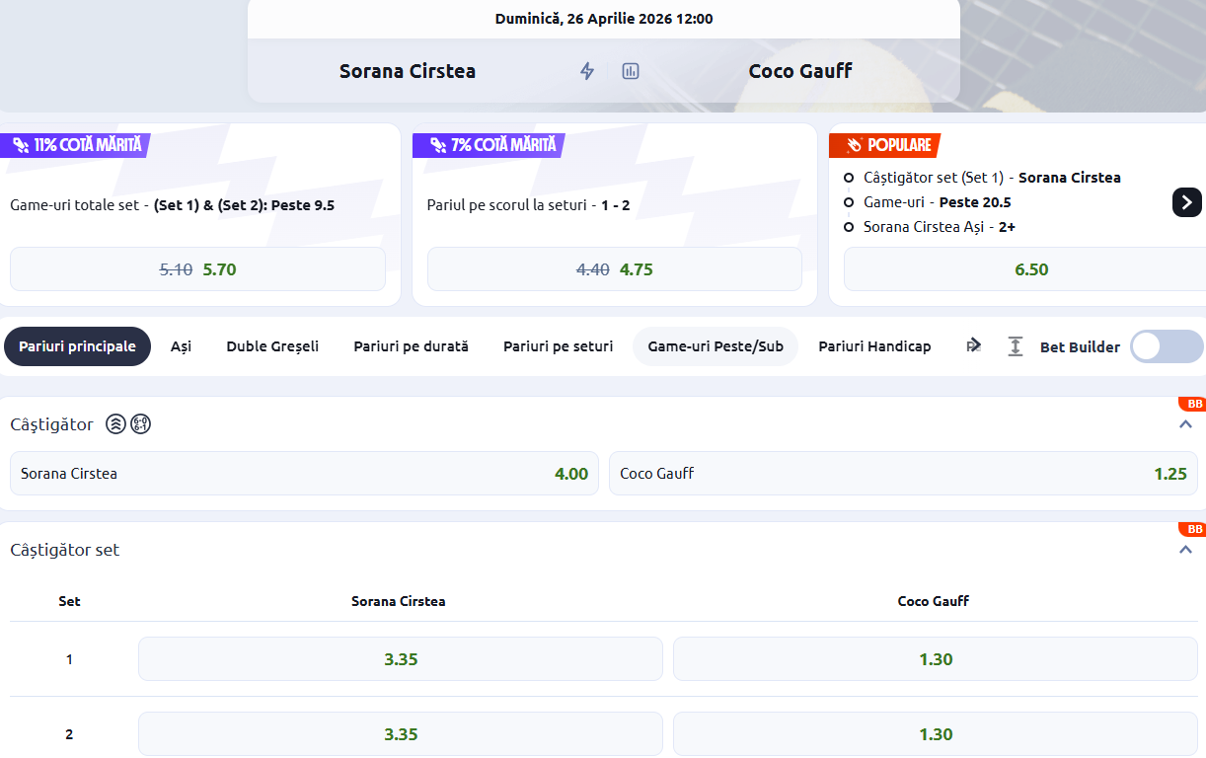Click the collapse-all markets icon beside Bet Builder
Viewport: 1206px width, 758px height.
[x=1015, y=346]
